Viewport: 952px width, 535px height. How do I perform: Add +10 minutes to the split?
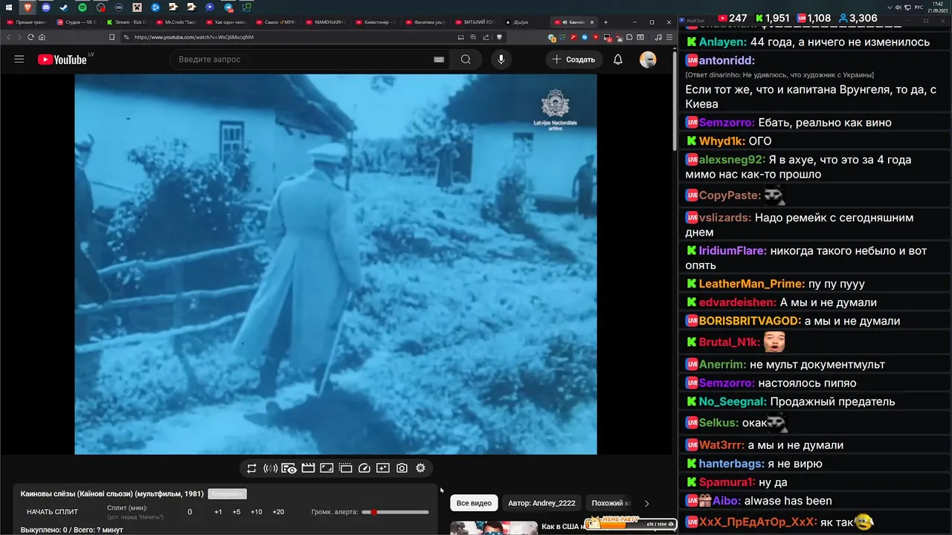tap(256, 512)
